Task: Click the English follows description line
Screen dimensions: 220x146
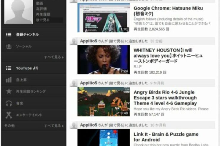Action: click(169, 19)
